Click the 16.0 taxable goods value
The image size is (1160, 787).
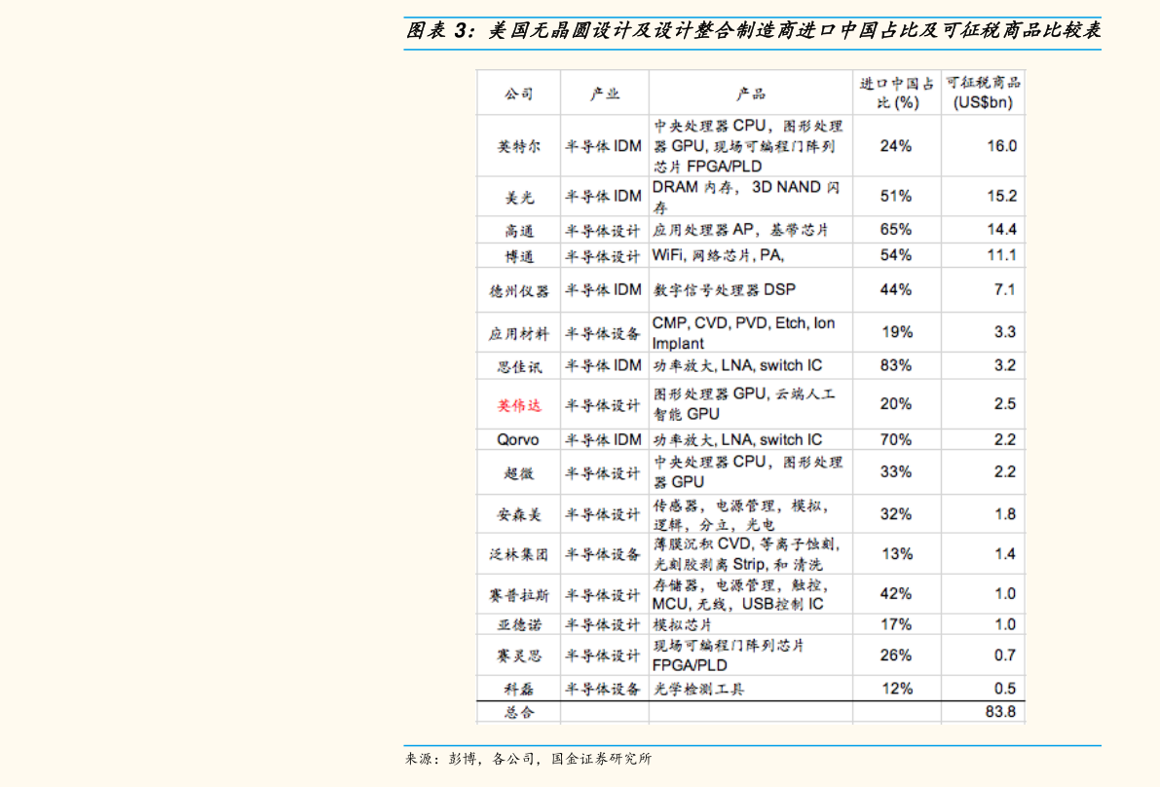1001,146
